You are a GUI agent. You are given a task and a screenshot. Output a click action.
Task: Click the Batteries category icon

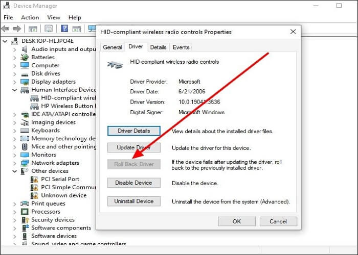(x=25, y=57)
